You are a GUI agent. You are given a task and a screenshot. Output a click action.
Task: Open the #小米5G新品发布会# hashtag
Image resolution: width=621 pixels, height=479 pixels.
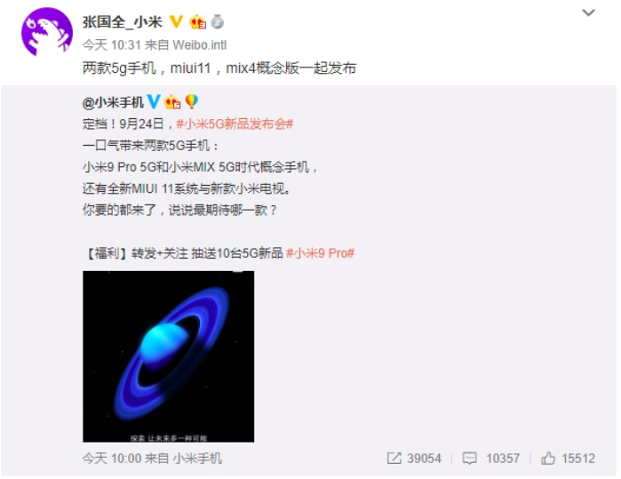(x=235, y=124)
